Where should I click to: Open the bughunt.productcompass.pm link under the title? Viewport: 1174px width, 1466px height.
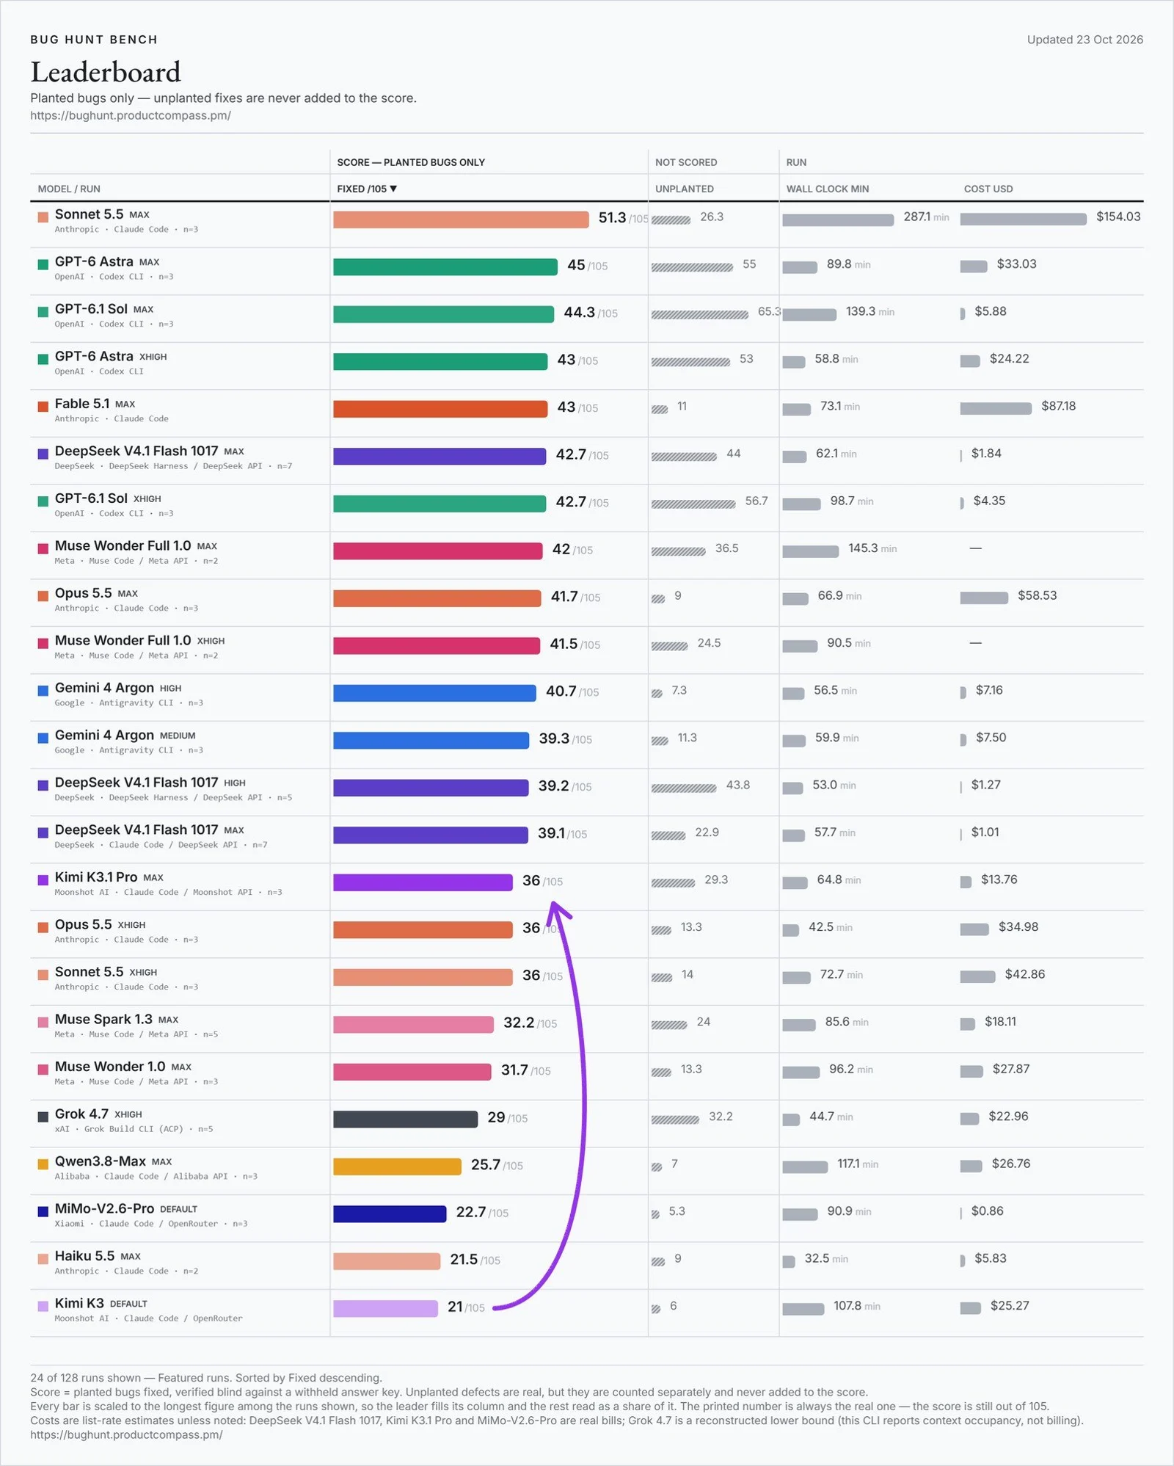tap(131, 115)
